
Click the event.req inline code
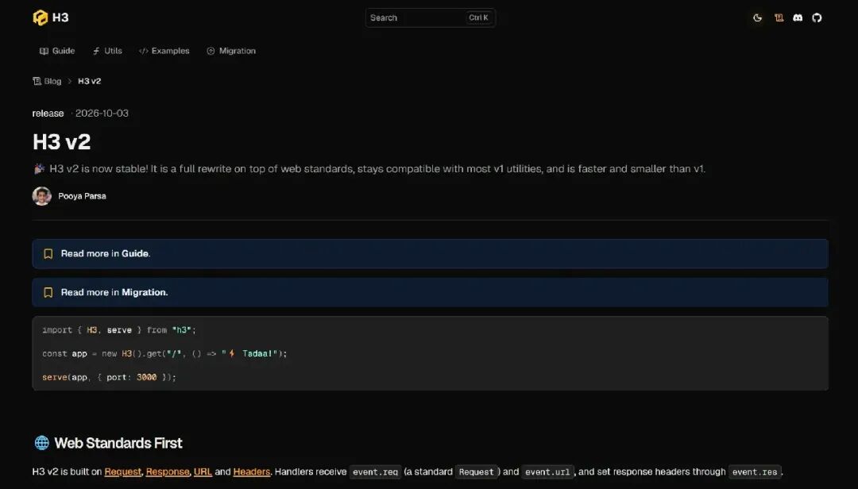click(375, 472)
